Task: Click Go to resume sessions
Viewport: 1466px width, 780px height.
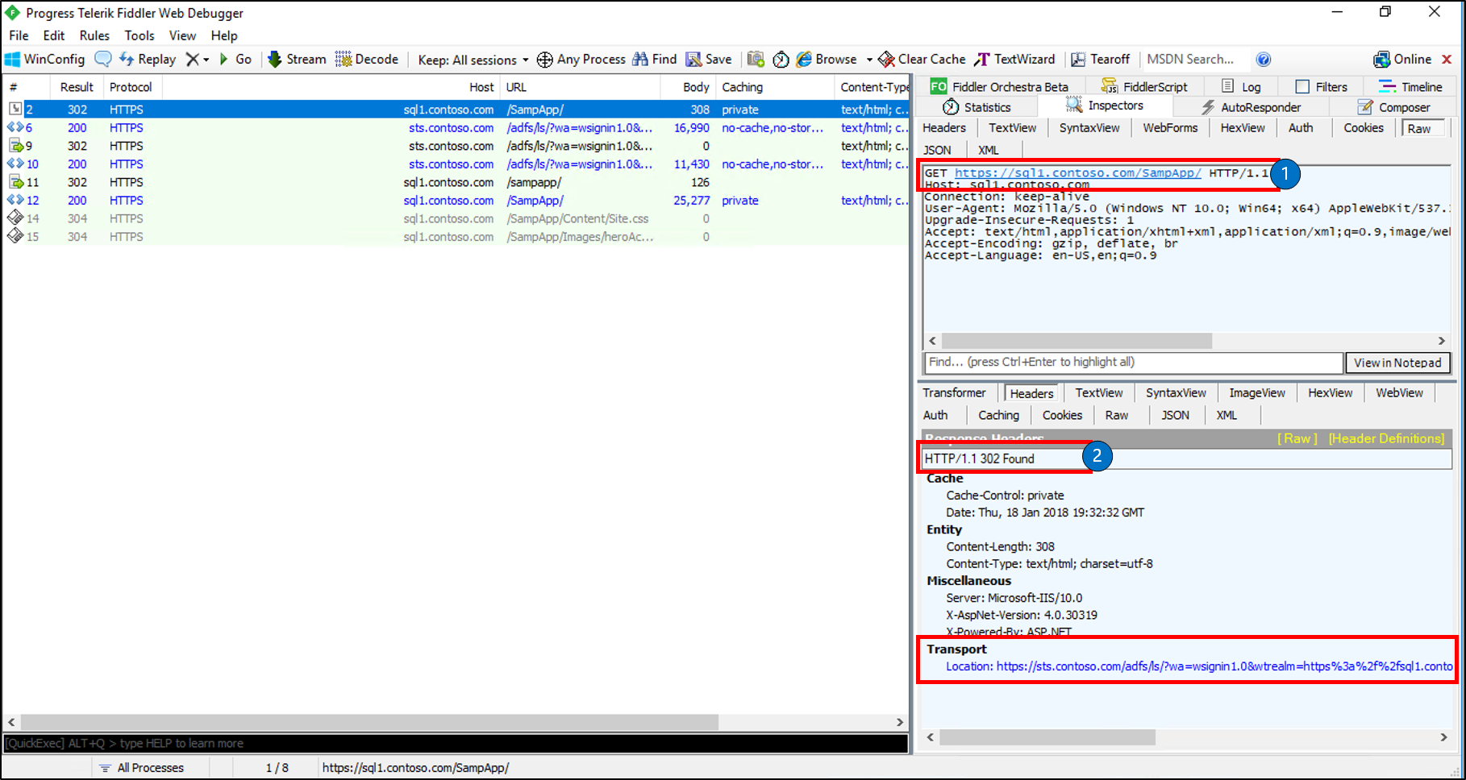Action: pyautogui.click(x=235, y=59)
